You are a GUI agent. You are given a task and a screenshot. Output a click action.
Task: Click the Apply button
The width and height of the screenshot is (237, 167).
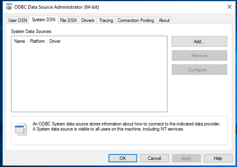click(186, 158)
